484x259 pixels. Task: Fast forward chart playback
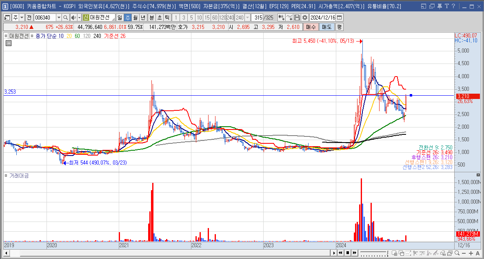pyautogui.click(x=354, y=253)
